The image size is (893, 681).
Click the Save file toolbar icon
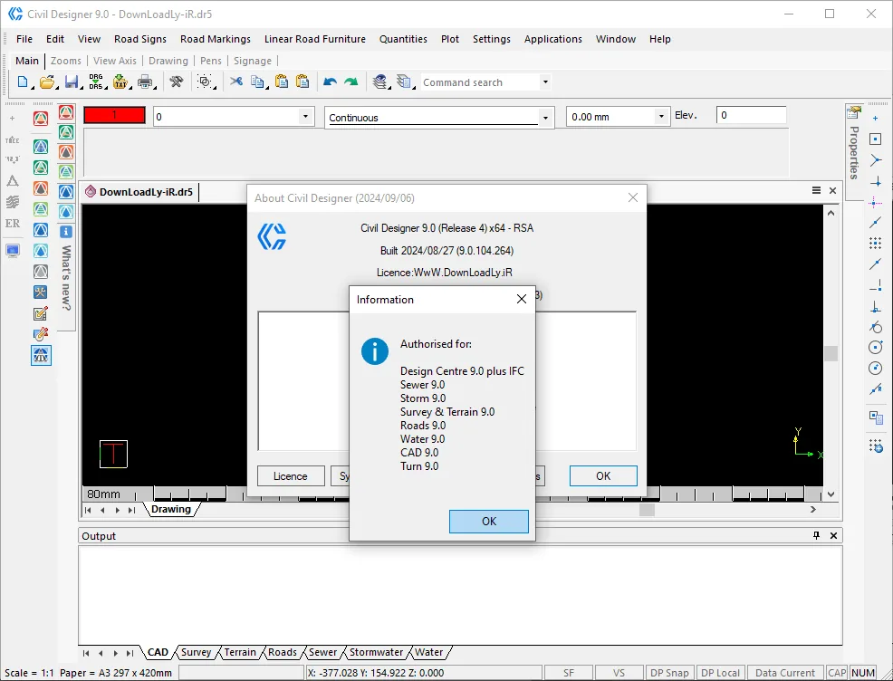[72, 82]
